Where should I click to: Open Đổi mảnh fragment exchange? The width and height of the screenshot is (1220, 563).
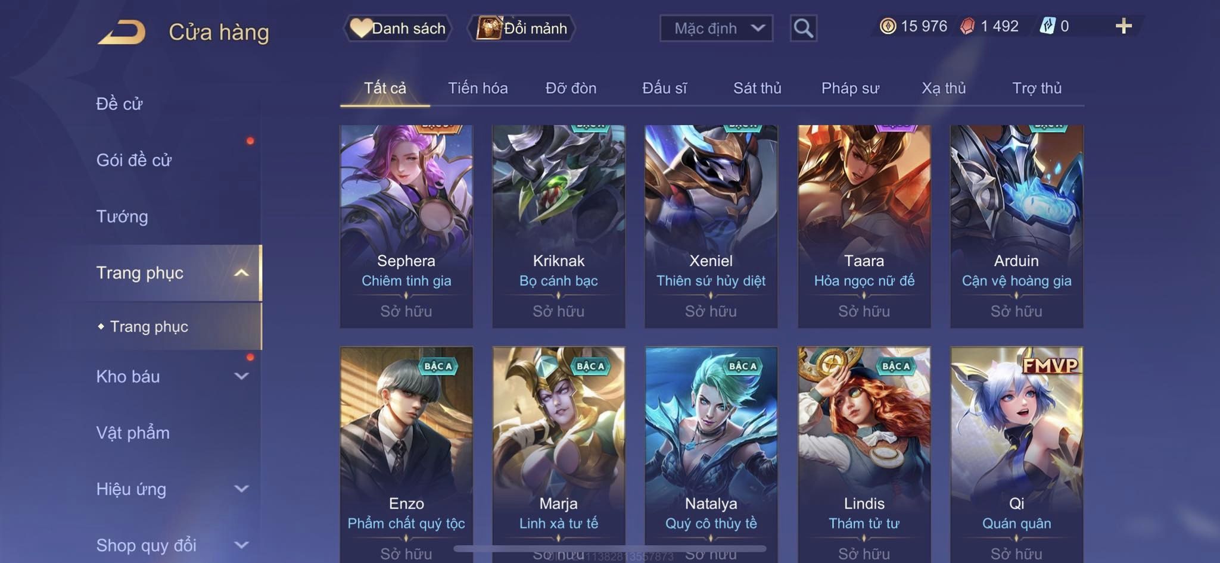pos(522,28)
